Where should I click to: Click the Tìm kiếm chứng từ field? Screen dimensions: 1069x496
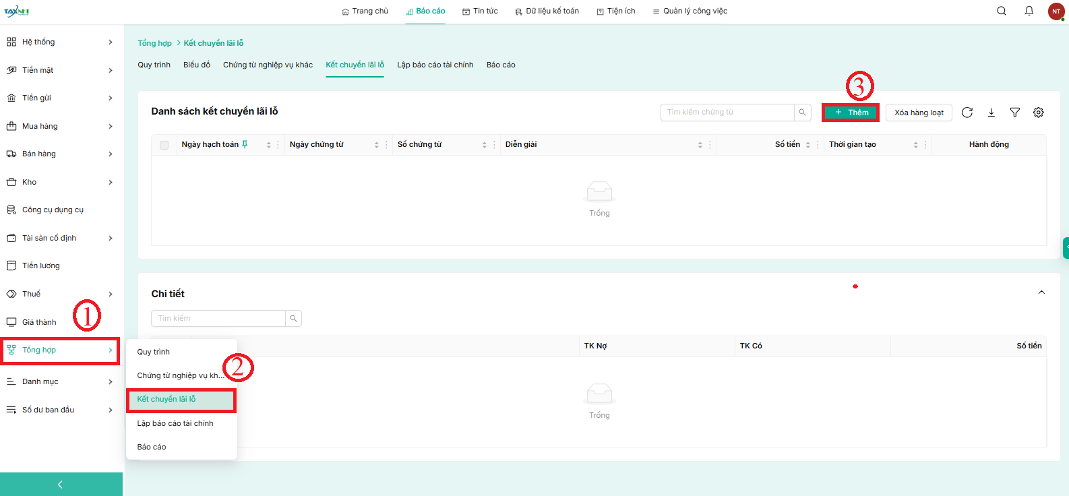click(727, 113)
